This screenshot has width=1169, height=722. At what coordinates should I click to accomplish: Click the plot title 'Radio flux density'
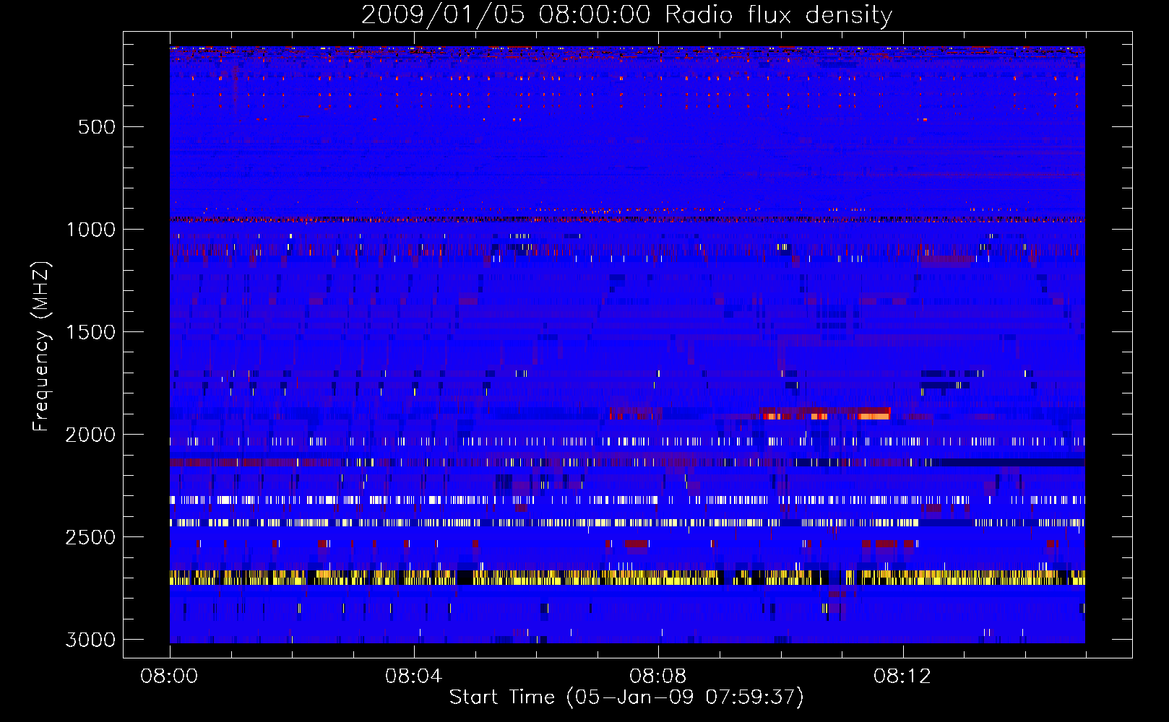pyautogui.click(x=626, y=15)
